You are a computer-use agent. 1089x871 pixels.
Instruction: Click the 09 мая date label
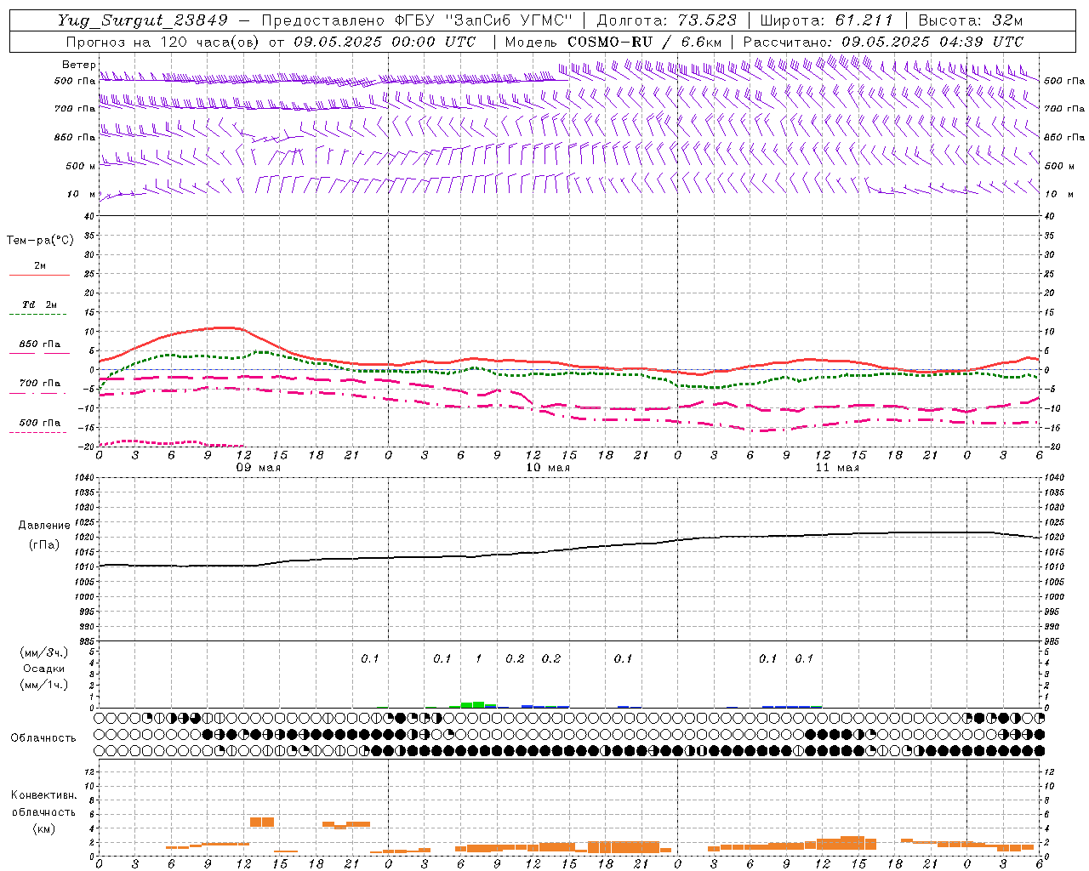(x=258, y=468)
